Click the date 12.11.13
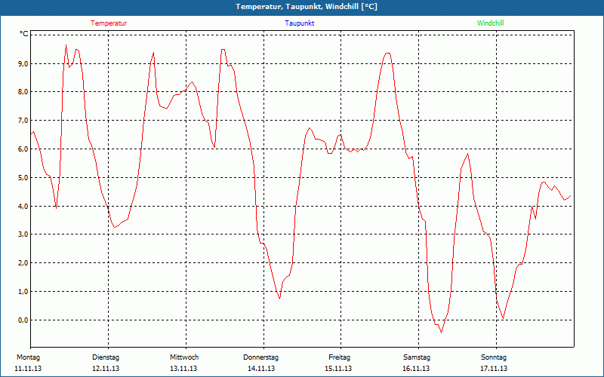The image size is (604, 377). coord(106,369)
